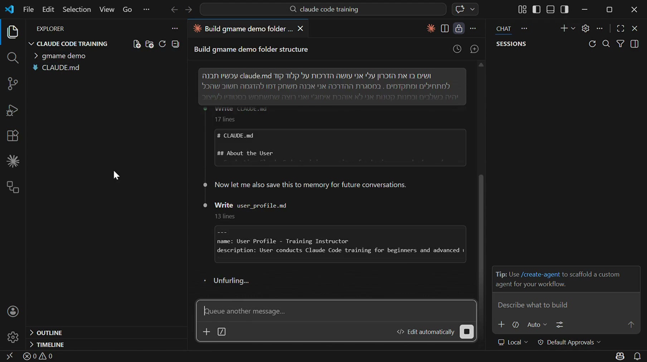Image resolution: width=647 pixels, height=362 pixels.
Task: Split the editor to the right
Action: coord(445,29)
